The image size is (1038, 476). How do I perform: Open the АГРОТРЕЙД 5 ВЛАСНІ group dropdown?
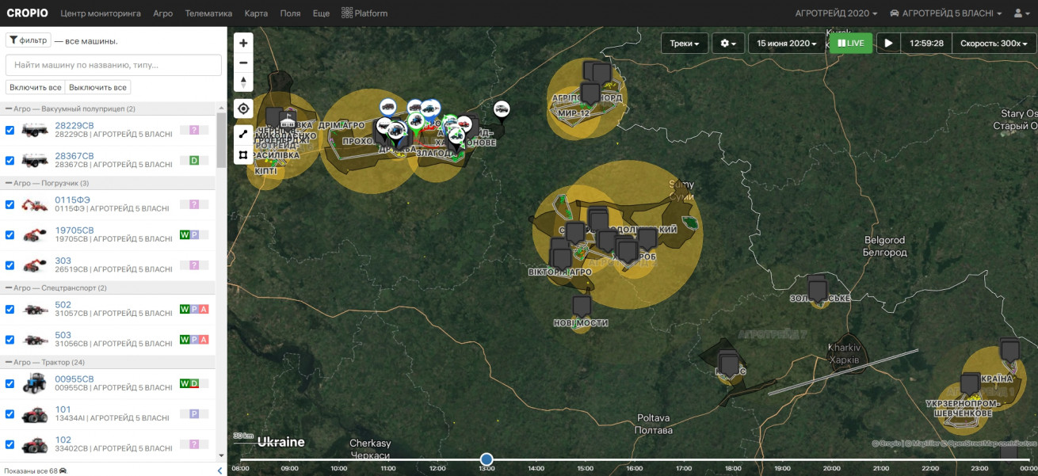[x=946, y=13]
